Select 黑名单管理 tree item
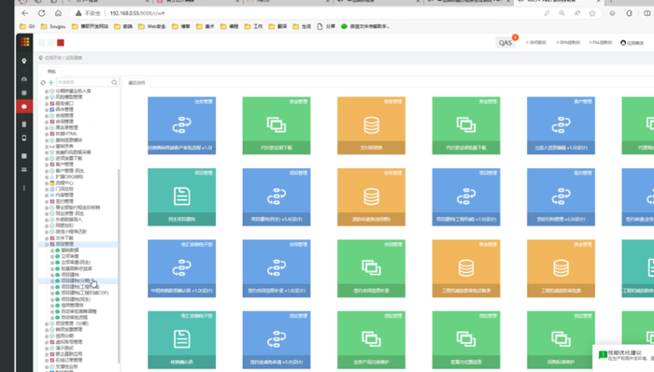 pyautogui.click(x=66, y=128)
